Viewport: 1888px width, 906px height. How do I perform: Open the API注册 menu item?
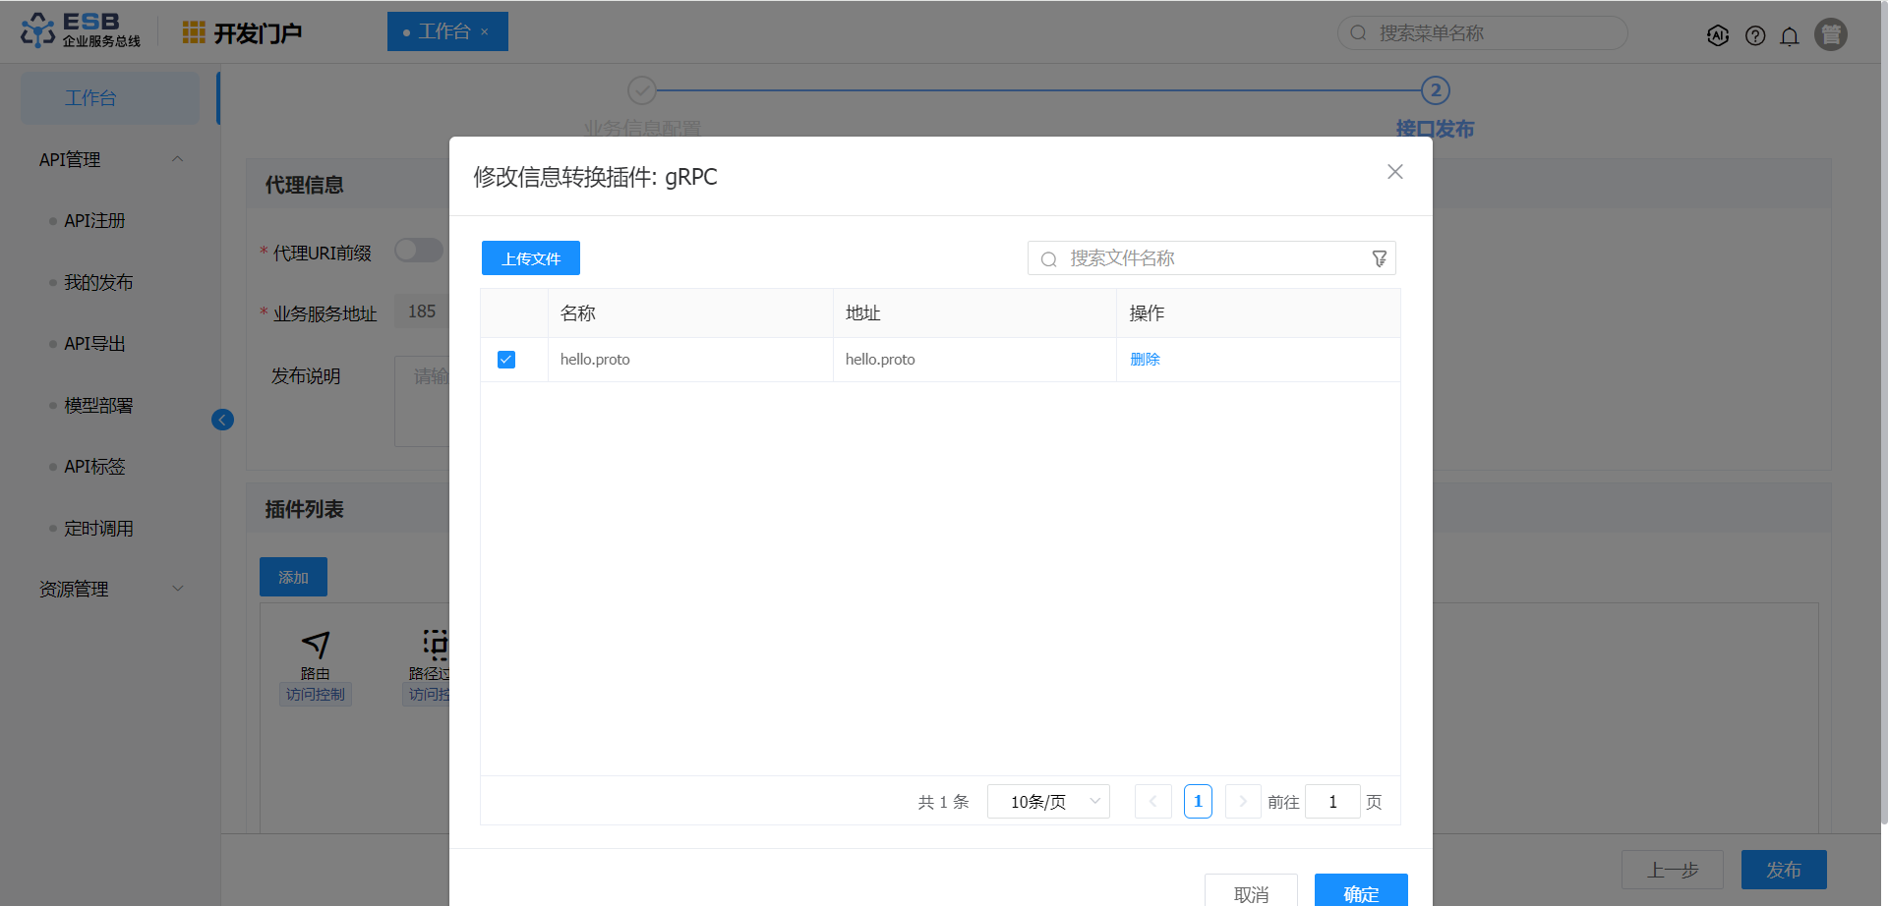coord(94,221)
